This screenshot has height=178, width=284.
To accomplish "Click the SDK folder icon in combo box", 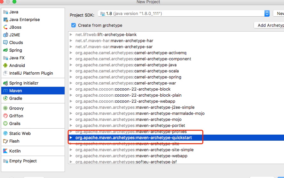I will tap(103, 14).
